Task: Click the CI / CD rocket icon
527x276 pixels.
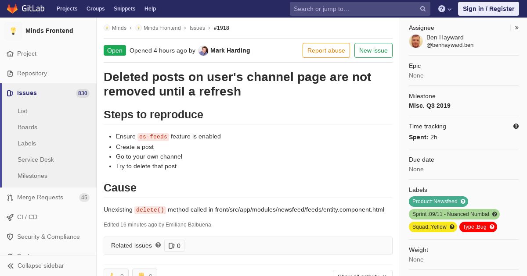Action: point(10,217)
